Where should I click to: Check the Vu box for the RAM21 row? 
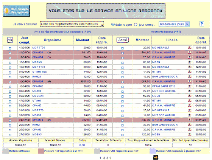click(x=10, y=77)
